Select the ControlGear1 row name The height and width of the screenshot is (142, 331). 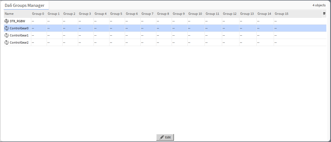click(x=19, y=35)
